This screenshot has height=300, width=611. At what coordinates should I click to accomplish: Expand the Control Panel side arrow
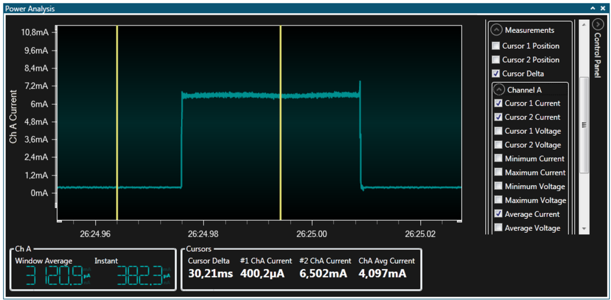click(598, 24)
